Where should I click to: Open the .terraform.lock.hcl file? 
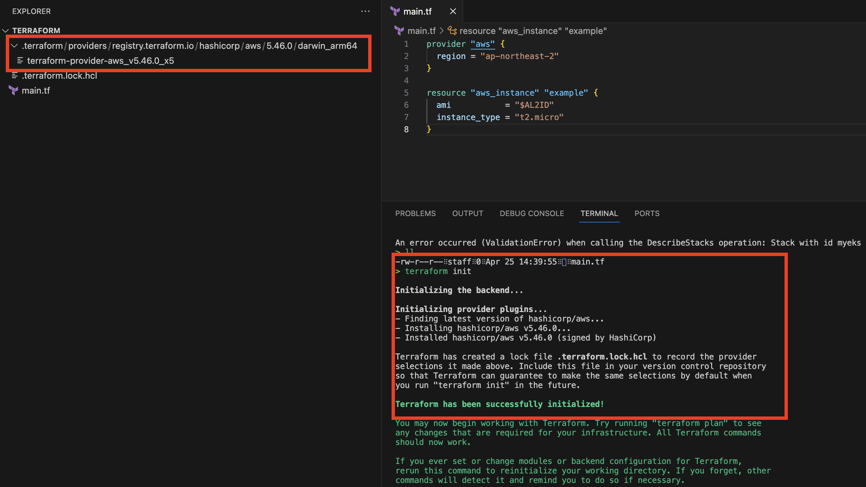[59, 76]
